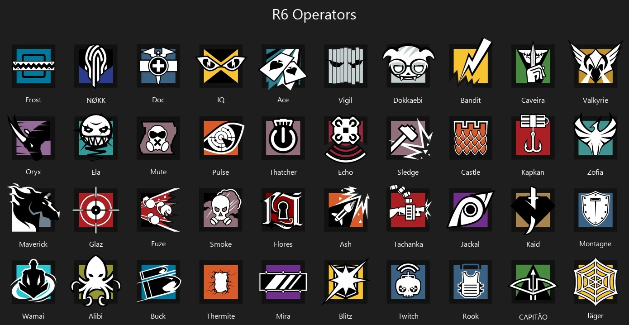Screen dimensions: 629x325
Task: Click the Valkyrie winged icon
Action: point(596,64)
